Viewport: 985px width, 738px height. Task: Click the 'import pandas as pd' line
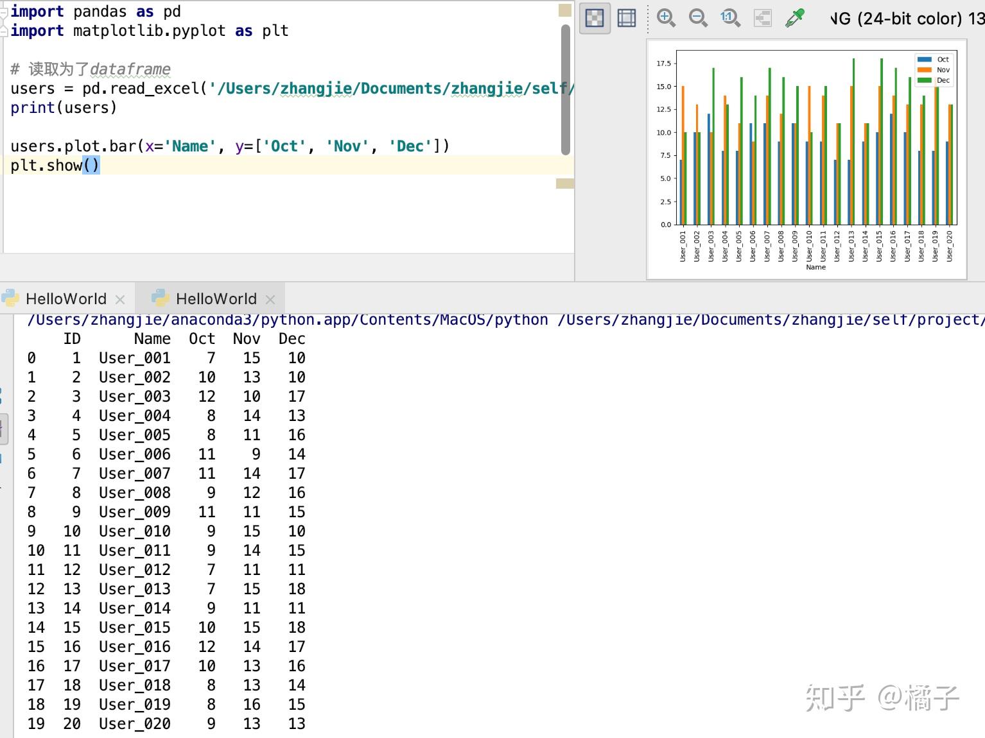click(x=96, y=12)
